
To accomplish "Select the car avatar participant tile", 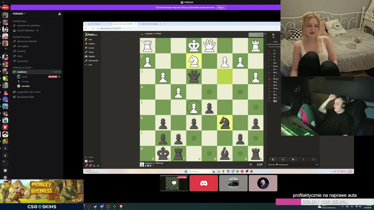I will click(233, 183).
